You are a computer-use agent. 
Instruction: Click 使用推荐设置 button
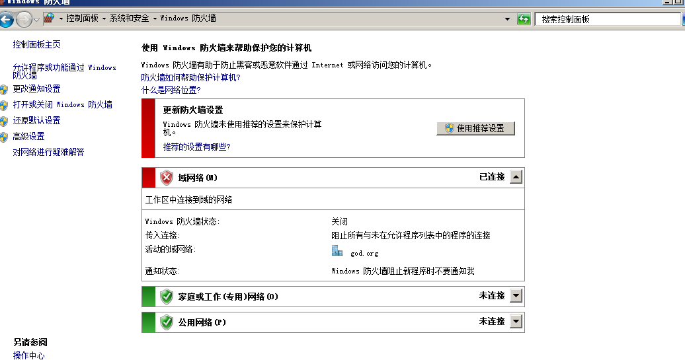(x=476, y=128)
